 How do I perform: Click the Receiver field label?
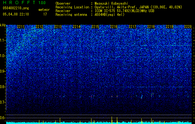(63, 11)
